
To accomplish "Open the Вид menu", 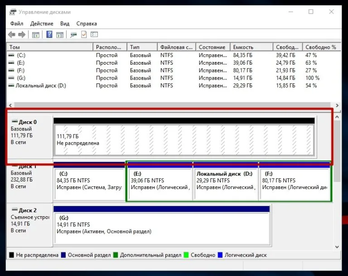I will coord(65,24).
